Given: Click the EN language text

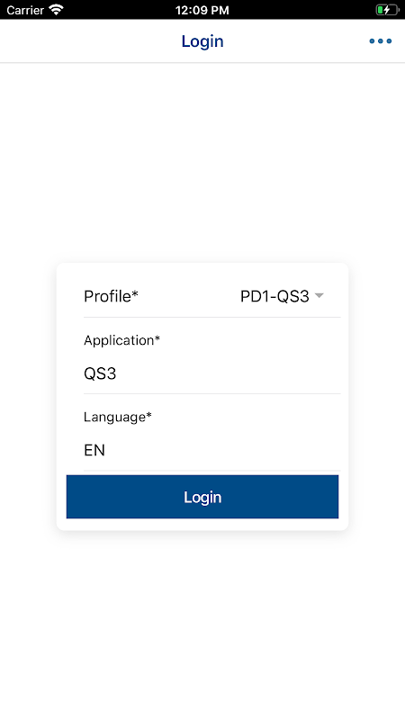Looking at the screenshot, I should click(x=94, y=450).
